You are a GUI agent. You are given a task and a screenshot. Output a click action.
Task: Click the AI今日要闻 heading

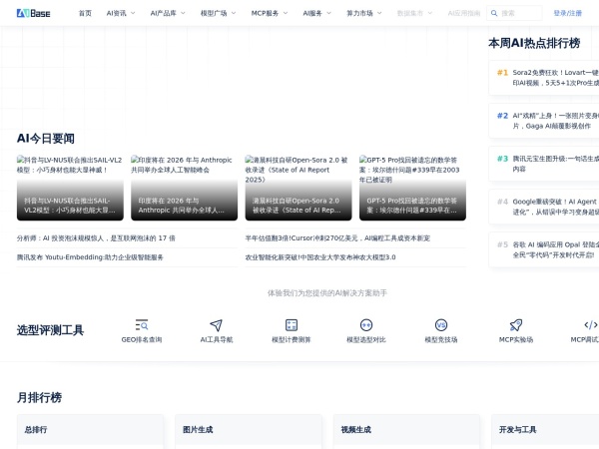(x=46, y=139)
